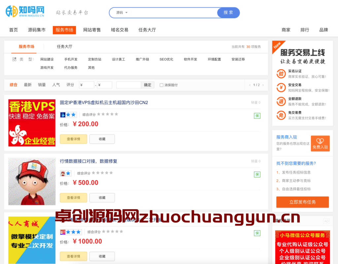This screenshot has width=338, height=264.
Task: Click 保 guarantee badge on ¥200.00 listing
Action: [x=257, y=116]
